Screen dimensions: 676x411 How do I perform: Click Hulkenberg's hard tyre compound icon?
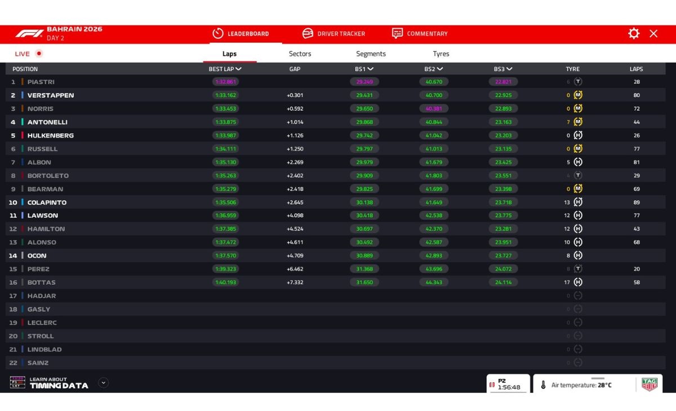point(577,135)
